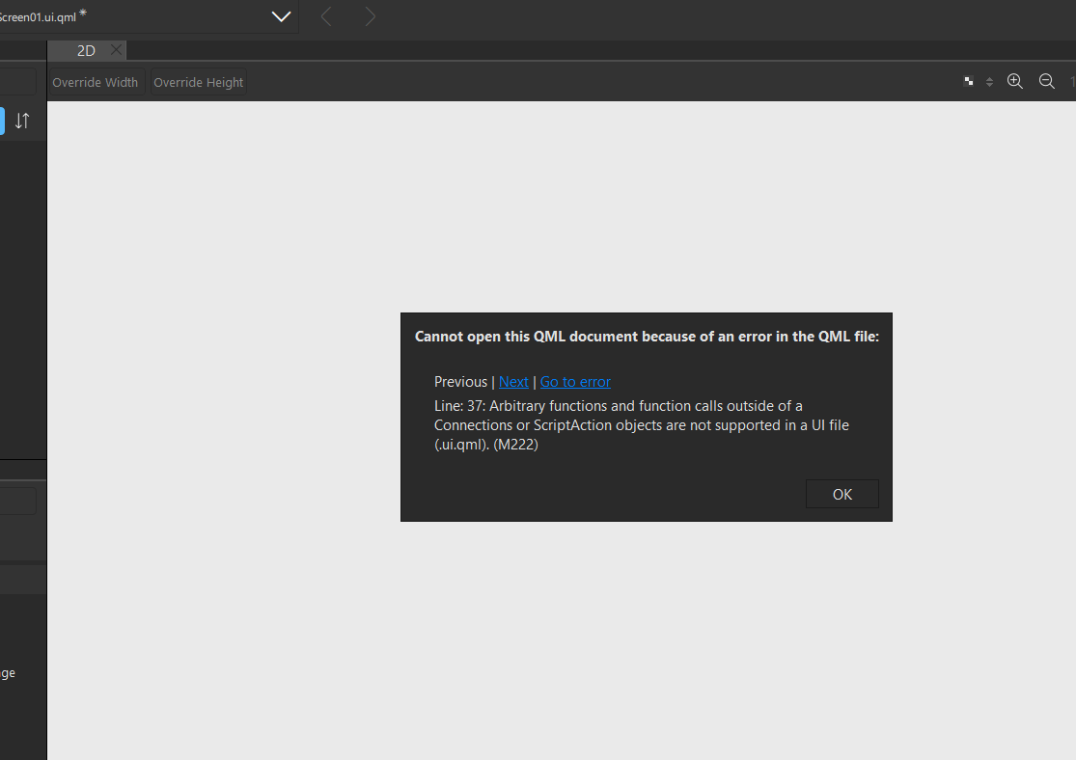Click the Next error link
Viewport: 1076px width, 760px height.
coord(513,382)
